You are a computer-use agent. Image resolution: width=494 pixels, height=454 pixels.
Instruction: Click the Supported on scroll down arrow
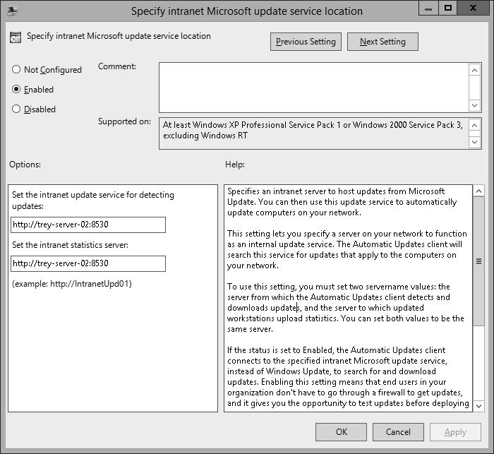point(474,142)
